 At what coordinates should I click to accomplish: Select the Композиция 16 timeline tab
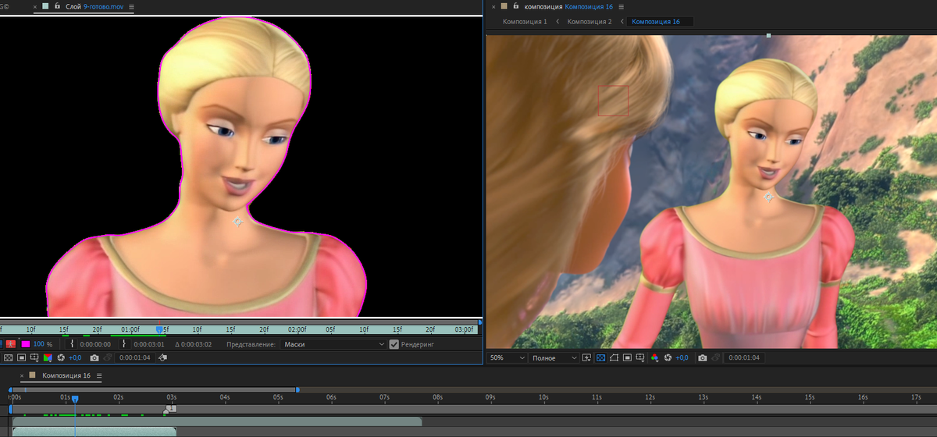point(66,376)
